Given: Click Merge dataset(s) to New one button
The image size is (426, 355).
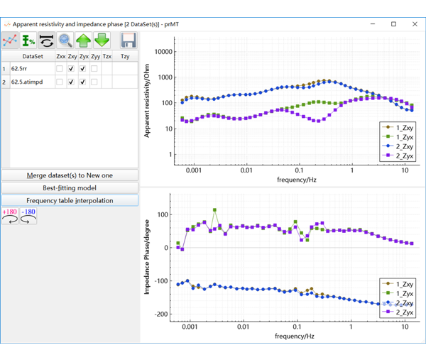Looking at the screenshot, I should click(x=70, y=175).
